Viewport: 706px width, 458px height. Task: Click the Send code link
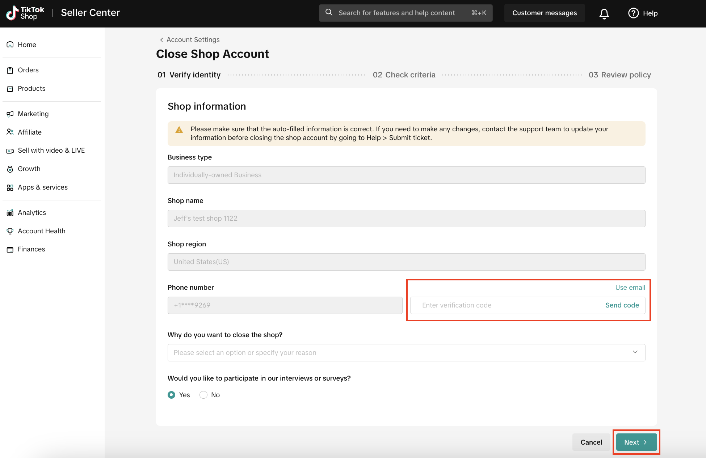pyautogui.click(x=622, y=305)
